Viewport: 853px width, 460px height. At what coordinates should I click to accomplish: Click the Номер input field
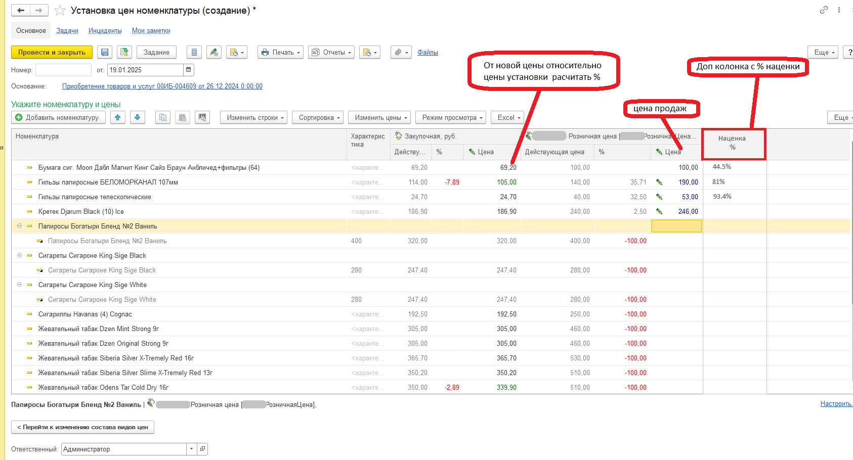click(x=63, y=70)
